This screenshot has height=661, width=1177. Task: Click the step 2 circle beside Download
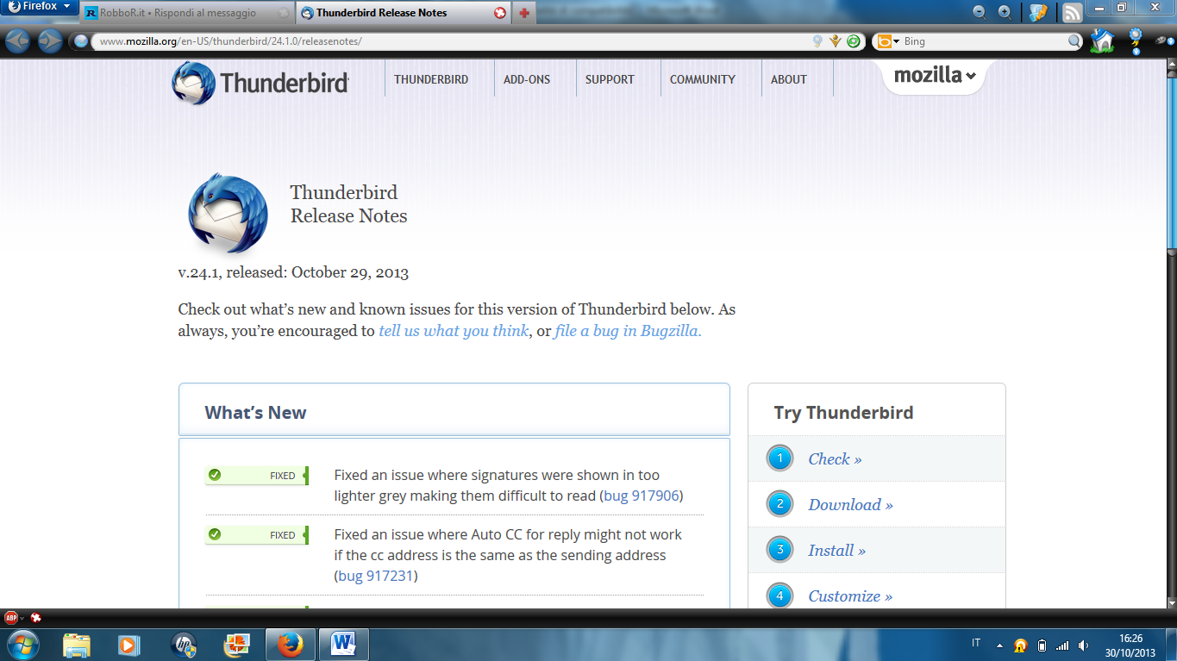(x=779, y=504)
